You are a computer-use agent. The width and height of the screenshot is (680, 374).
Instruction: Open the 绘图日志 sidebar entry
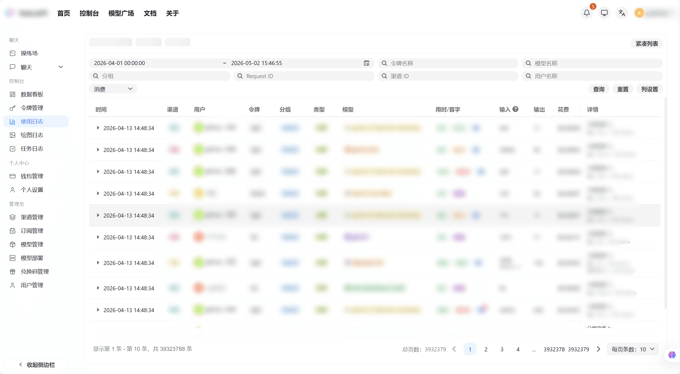[32, 135]
